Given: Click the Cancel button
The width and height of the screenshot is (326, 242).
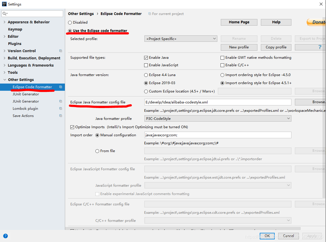Looking at the screenshot, I should point(288,236).
